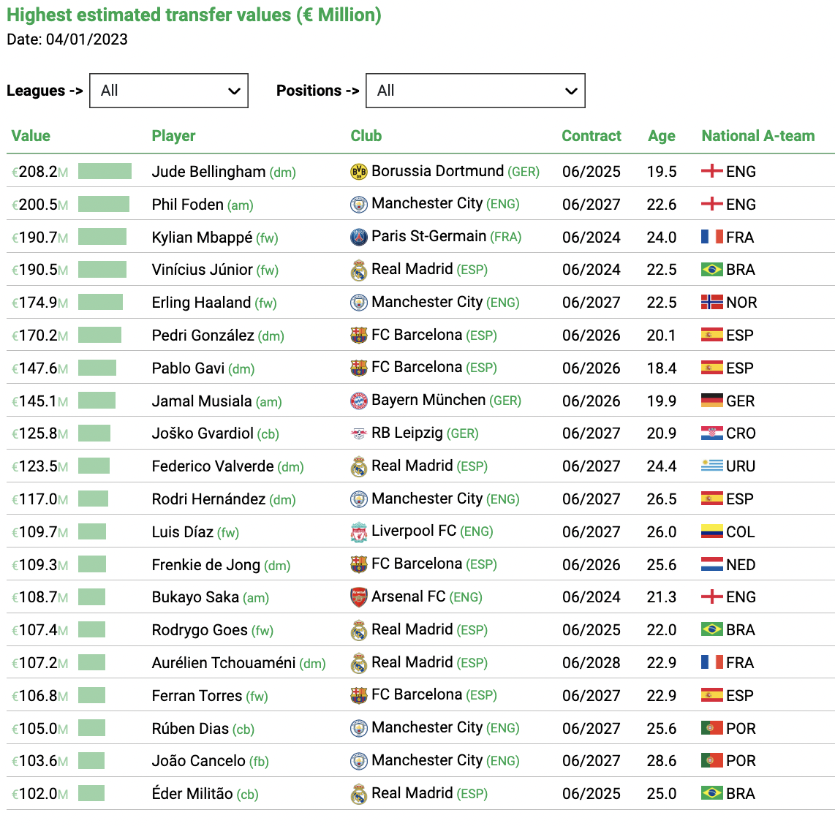Click the Colombia flag beside COL

click(712, 531)
